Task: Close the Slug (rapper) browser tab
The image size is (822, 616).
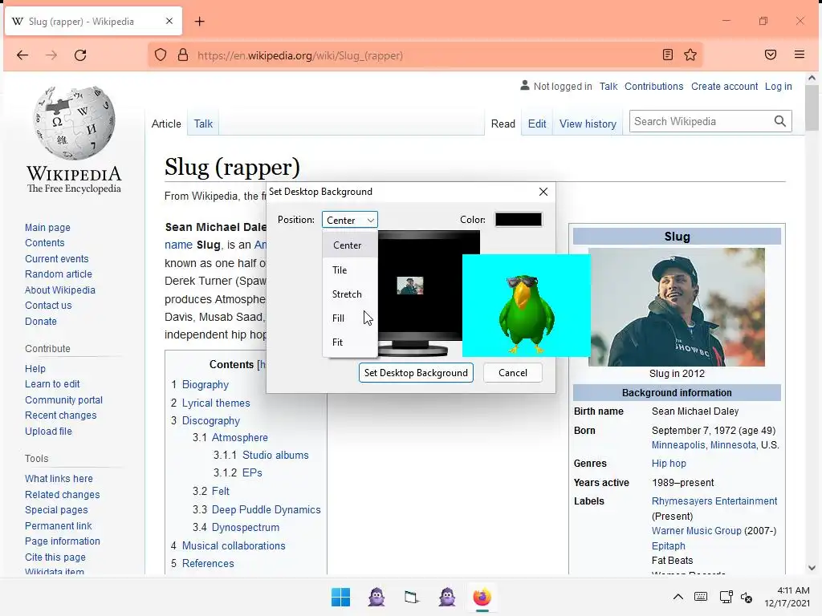Action: click(169, 22)
